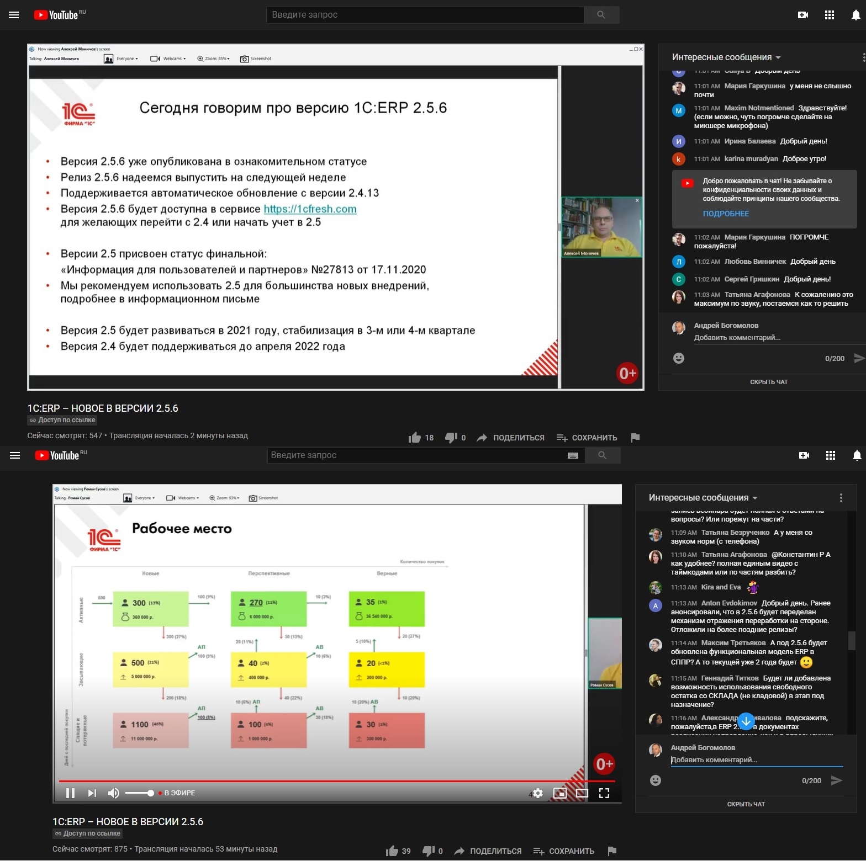
Task: Enter fullscreen mode in the player
Action: tap(604, 793)
